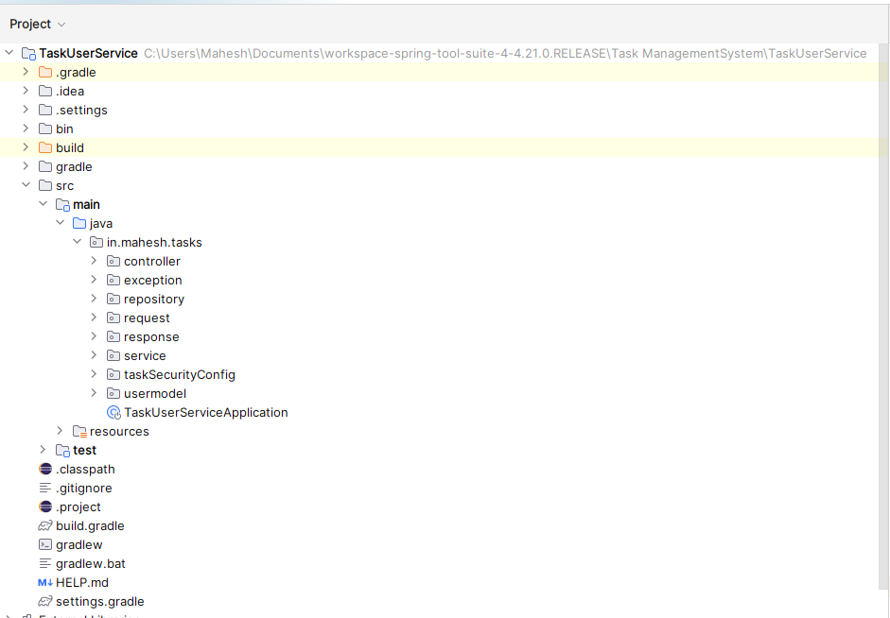Expand the .gradle folder arrow

click(x=26, y=73)
